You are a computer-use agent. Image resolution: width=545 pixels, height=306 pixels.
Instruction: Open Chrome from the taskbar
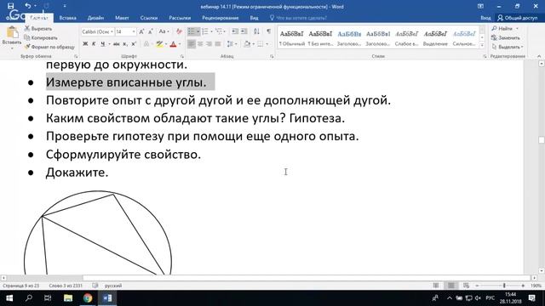click(88, 298)
